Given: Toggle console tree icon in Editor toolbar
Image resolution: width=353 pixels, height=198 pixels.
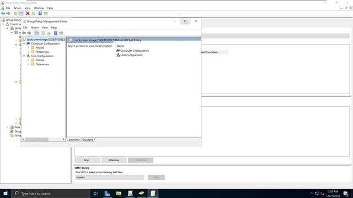Looking at the screenshot, I should pos(36,33).
